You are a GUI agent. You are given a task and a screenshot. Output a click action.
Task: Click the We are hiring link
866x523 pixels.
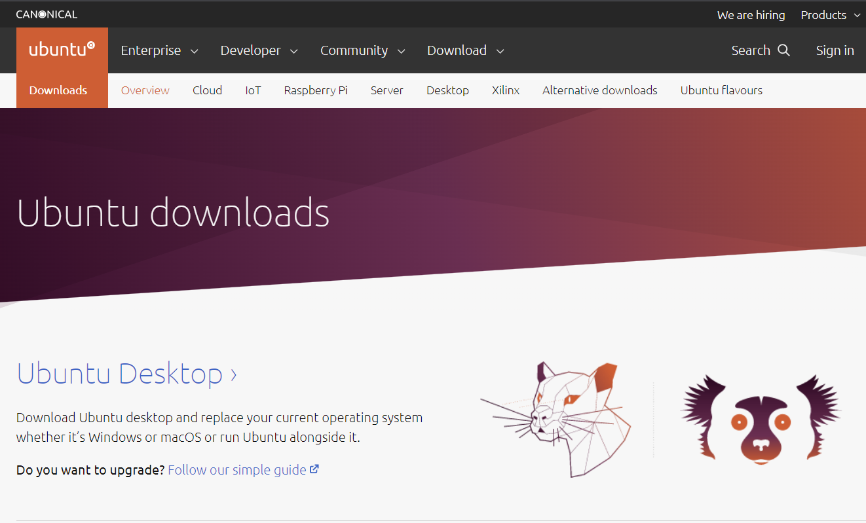point(751,15)
